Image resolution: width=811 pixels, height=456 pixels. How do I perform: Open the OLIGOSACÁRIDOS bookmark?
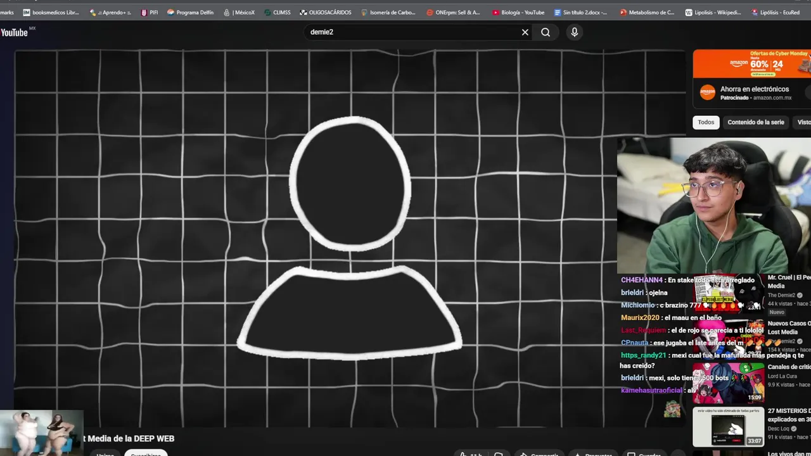click(x=326, y=12)
